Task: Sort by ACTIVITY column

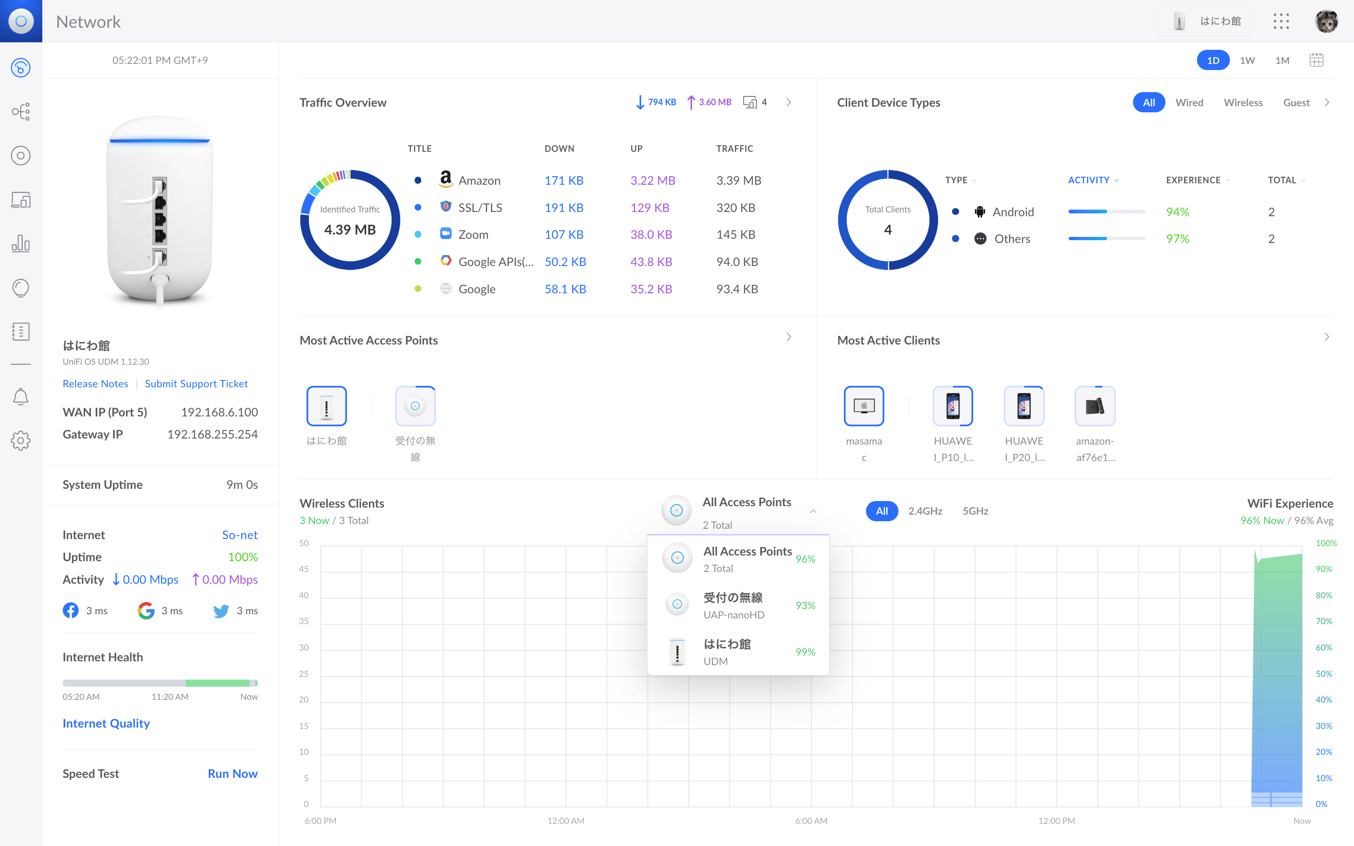Action: coord(1093,180)
